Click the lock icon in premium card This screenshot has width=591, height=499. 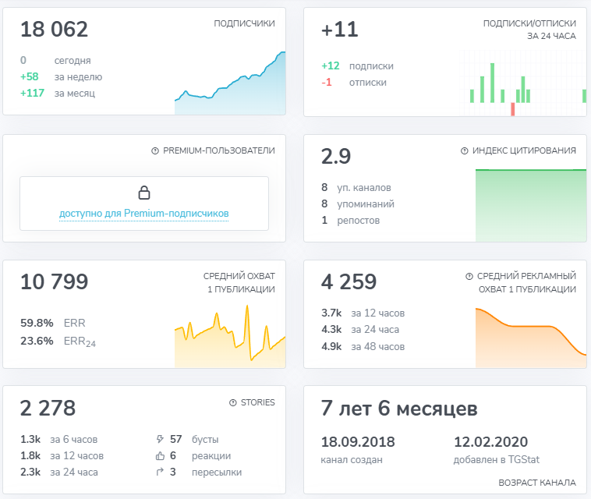143,193
